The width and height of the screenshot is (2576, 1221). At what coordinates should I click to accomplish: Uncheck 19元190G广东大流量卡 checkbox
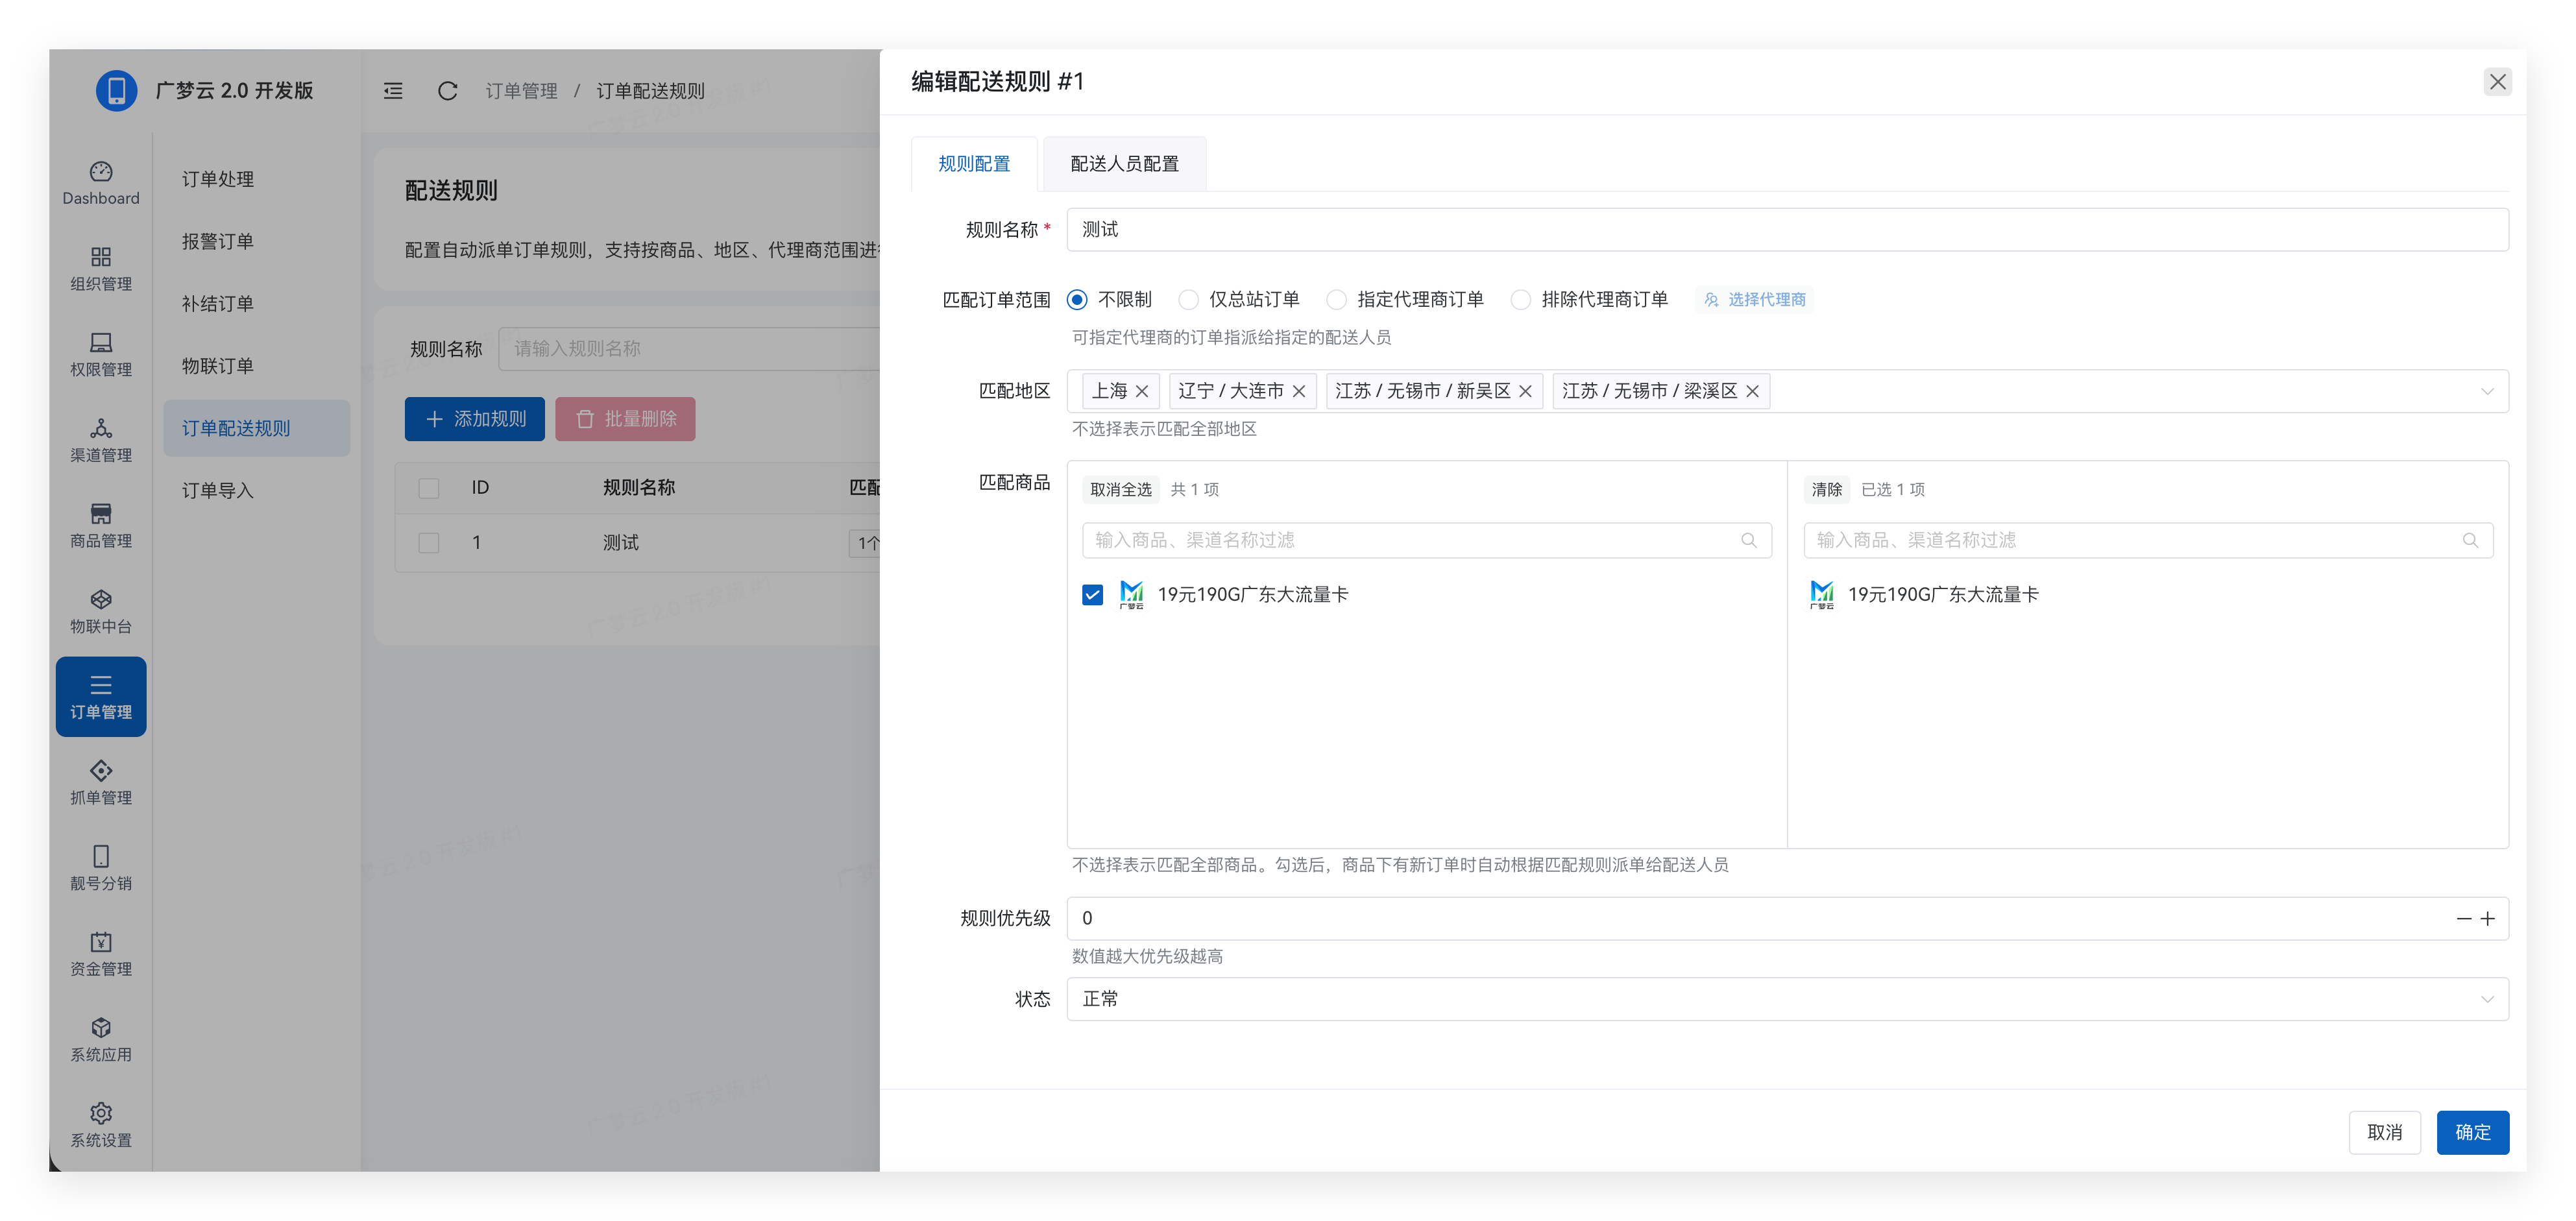point(1092,595)
